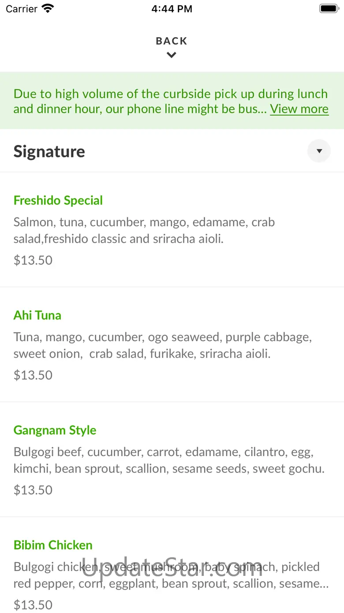Click the $13.50 price under Freshido Special
The width and height of the screenshot is (344, 613).
[33, 260]
